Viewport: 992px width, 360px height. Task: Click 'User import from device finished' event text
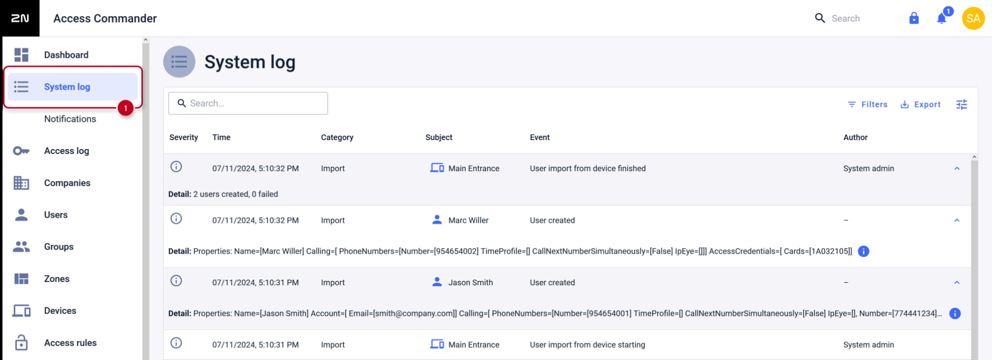pos(588,168)
